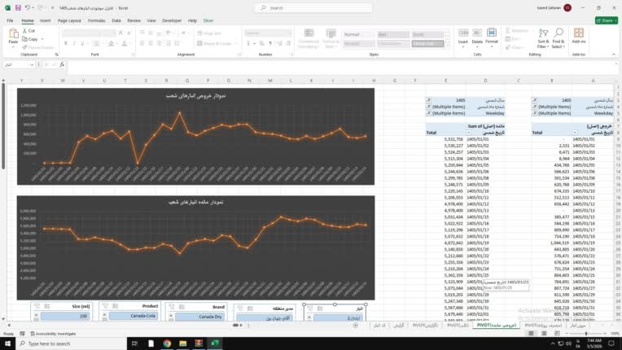The image size is (622, 350).
Task: Open Find & Select magnifier tool
Action: pyautogui.click(x=558, y=33)
